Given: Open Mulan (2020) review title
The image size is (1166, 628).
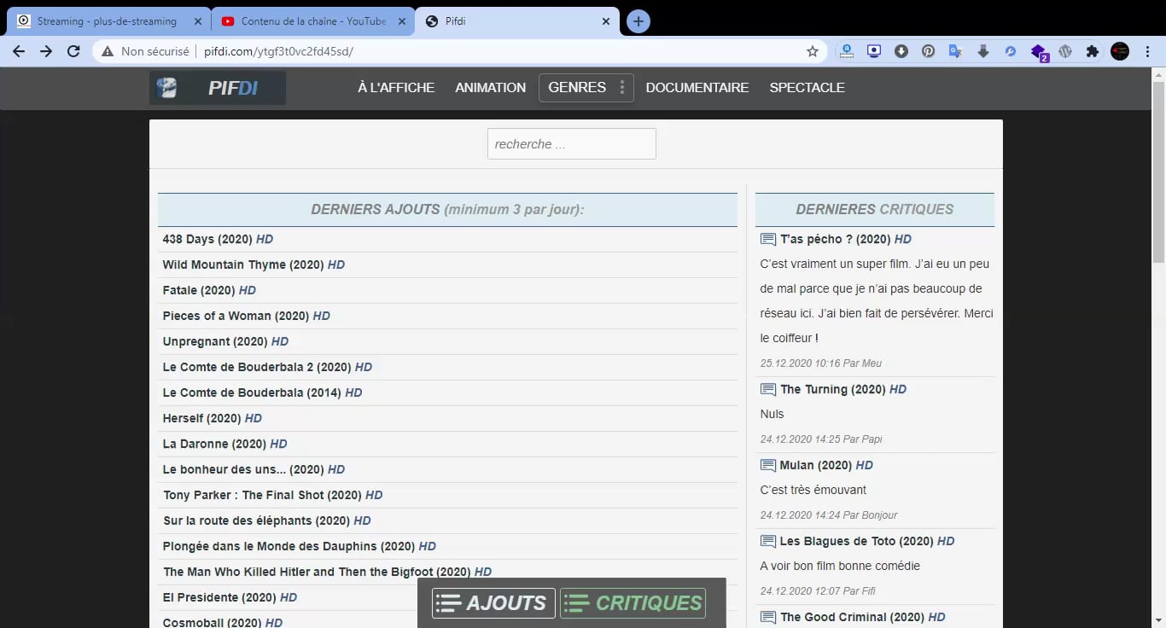Looking at the screenshot, I should (x=826, y=465).
